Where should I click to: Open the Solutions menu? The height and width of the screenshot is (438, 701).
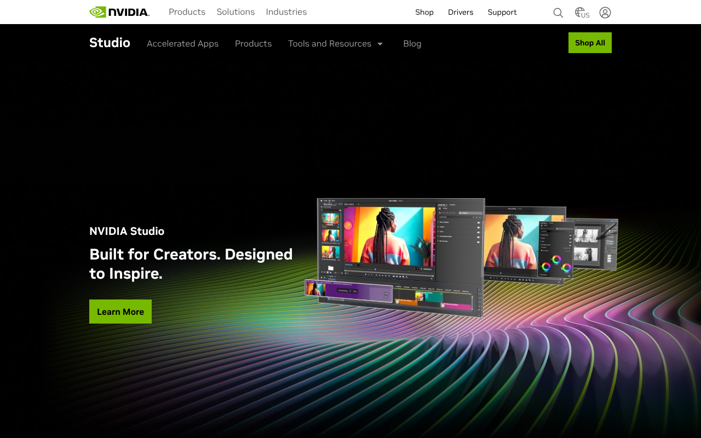(x=235, y=12)
